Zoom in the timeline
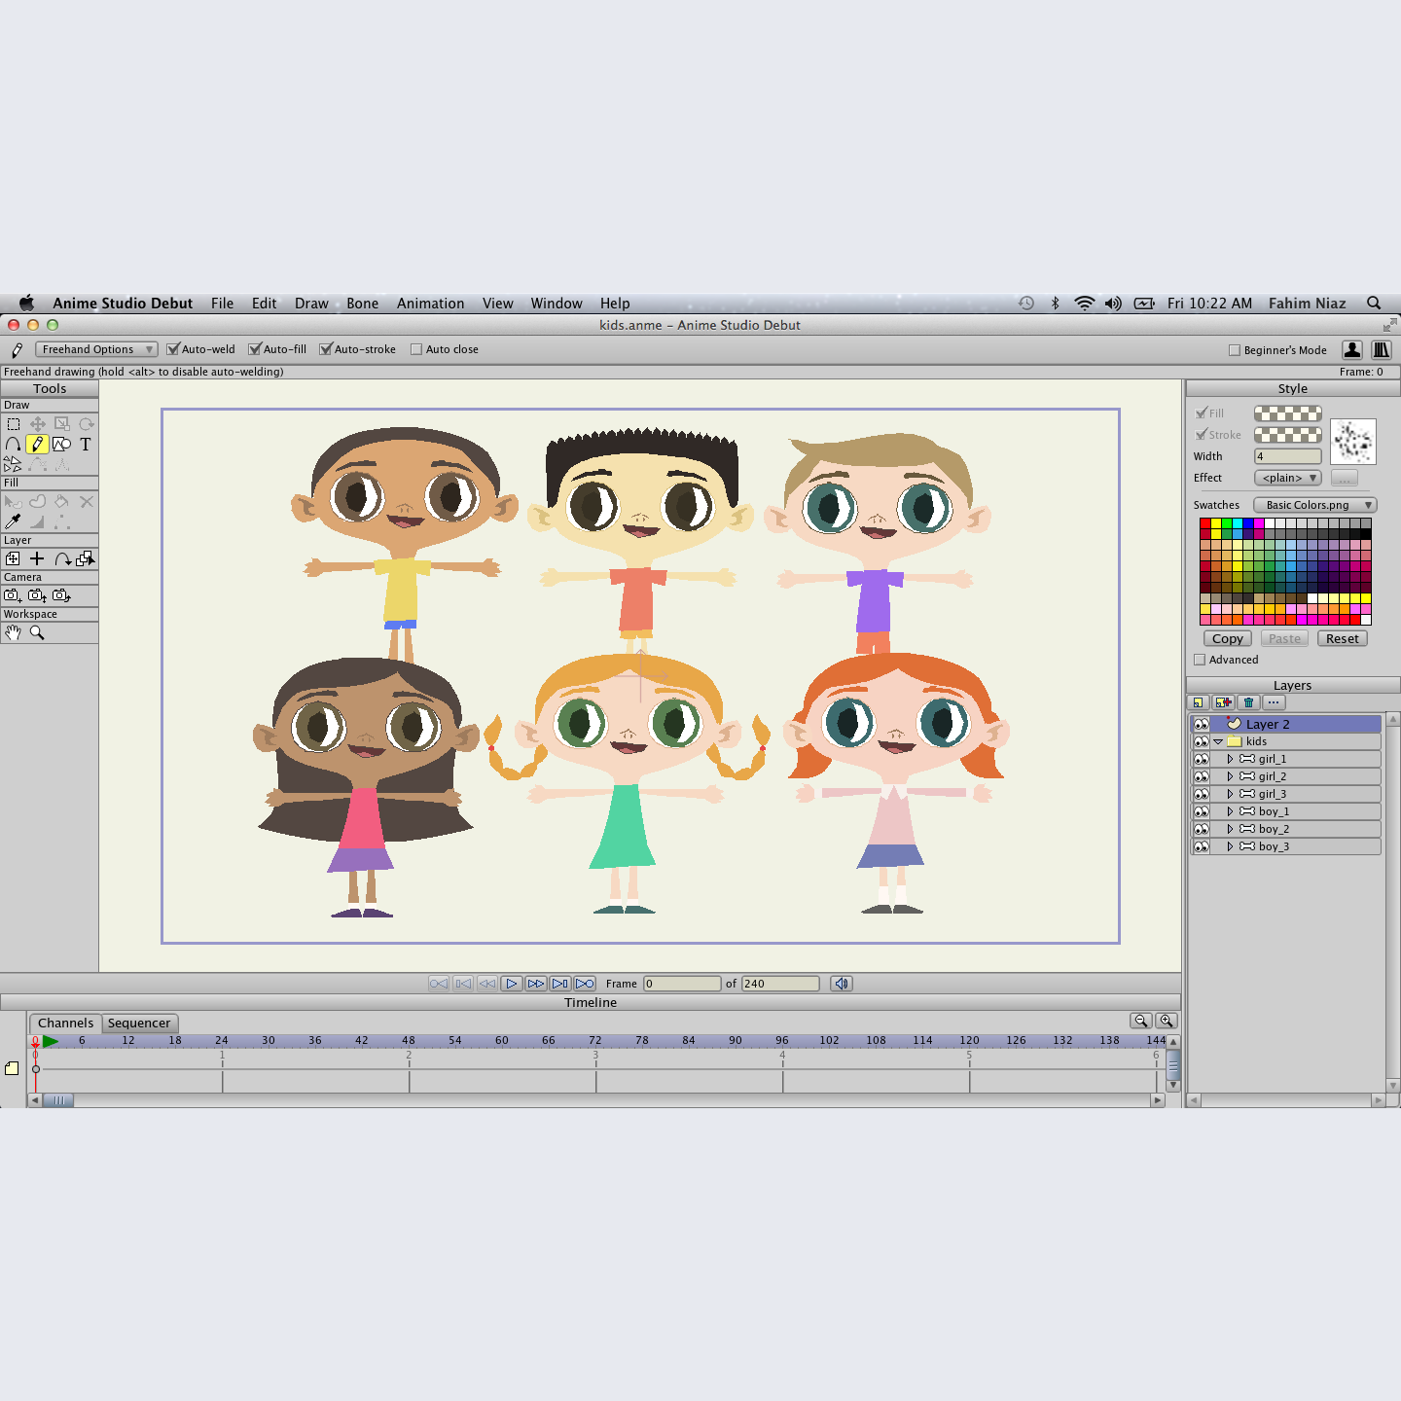 [x=1167, y=1021]
